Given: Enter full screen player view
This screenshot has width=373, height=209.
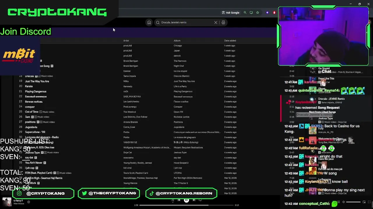Looking at the screenshot, I should (x=370, y=202).
